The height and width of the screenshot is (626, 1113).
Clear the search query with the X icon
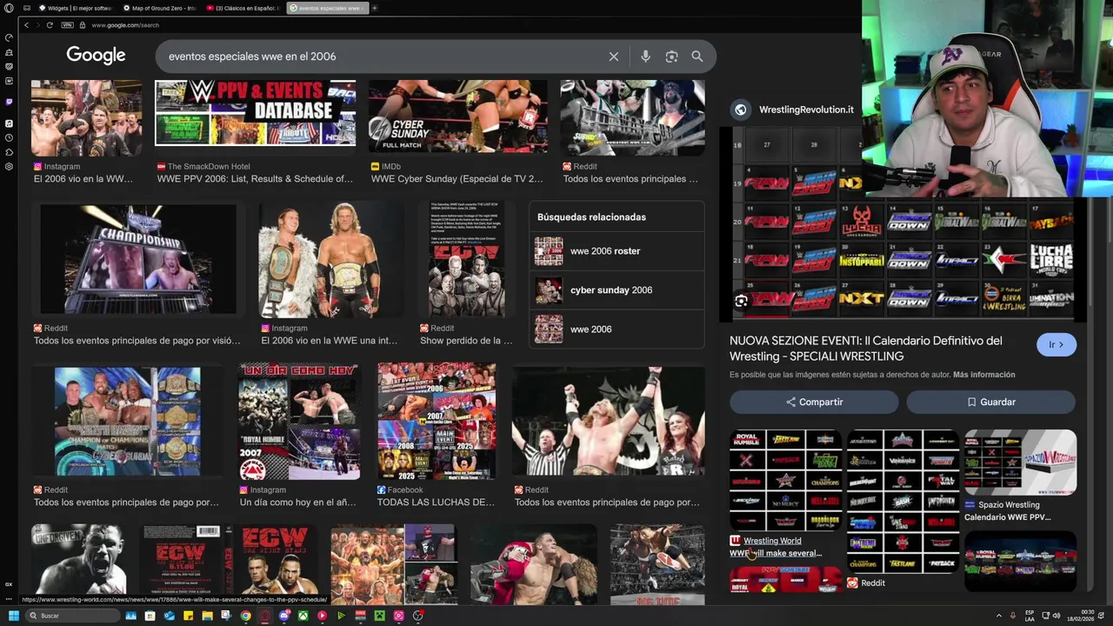click(x=613, y=57)
